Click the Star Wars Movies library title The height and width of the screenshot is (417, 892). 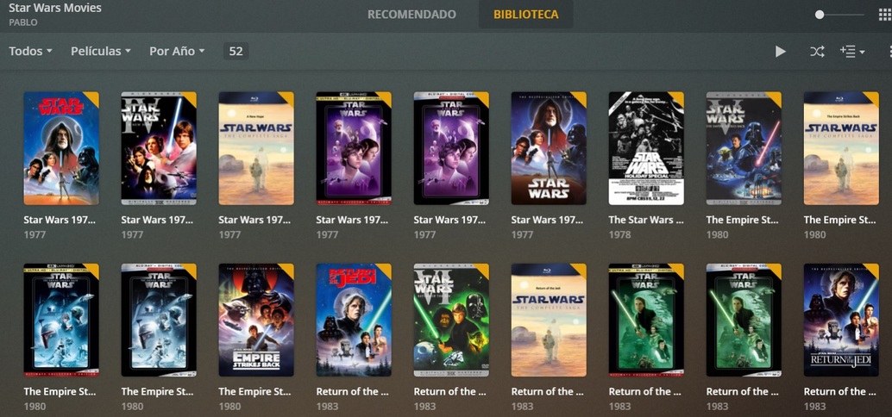click(55, 8)
